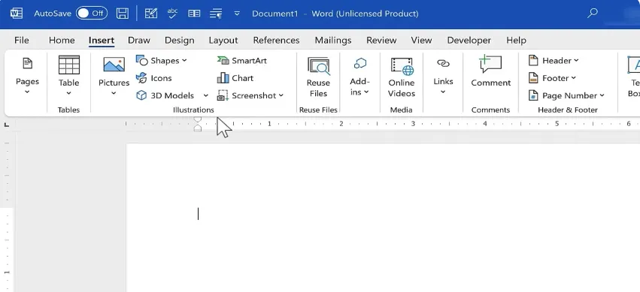The height and width of the screenshot is (292, 640).
Task: Open Read Mode book icon
Action: tap(194, 14)
